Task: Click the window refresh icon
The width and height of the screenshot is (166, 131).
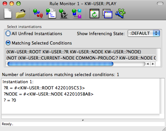Action: 94,14
